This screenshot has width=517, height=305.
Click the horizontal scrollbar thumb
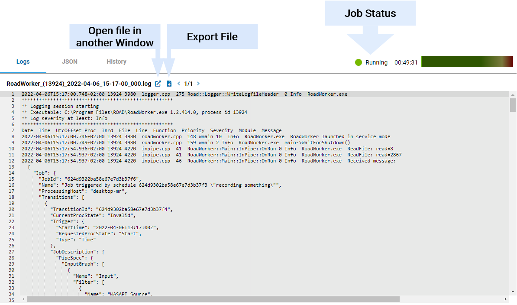[213, 299]
